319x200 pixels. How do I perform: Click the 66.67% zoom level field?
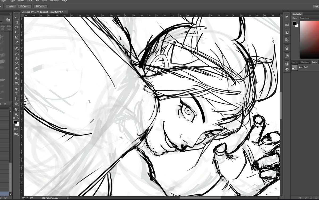pos(25,198)
